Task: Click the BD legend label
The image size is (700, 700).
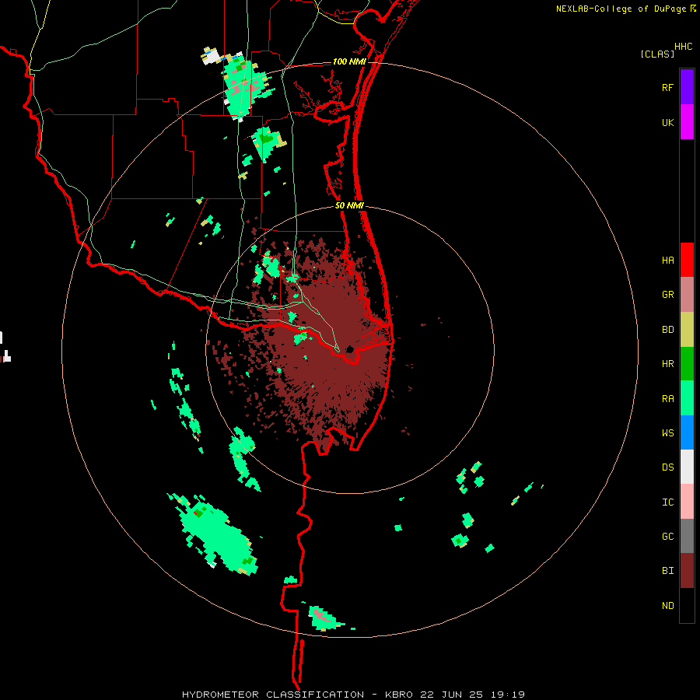Action: click(667, 330)
